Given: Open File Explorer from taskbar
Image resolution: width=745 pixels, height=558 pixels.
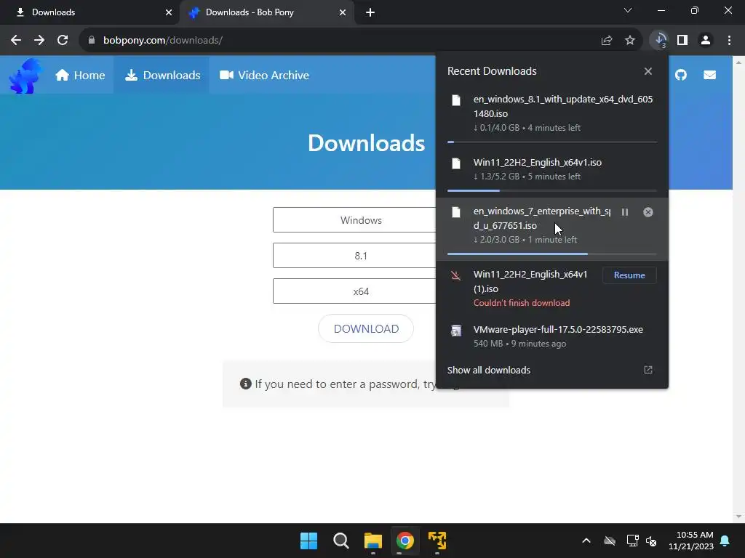Looking at the screenshot, I should [x=373, y=541].
